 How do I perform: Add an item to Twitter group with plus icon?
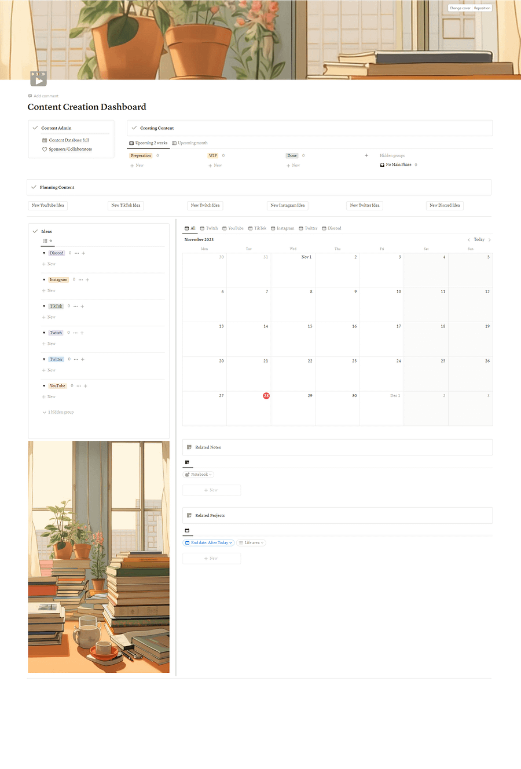(x=83, y=359)
